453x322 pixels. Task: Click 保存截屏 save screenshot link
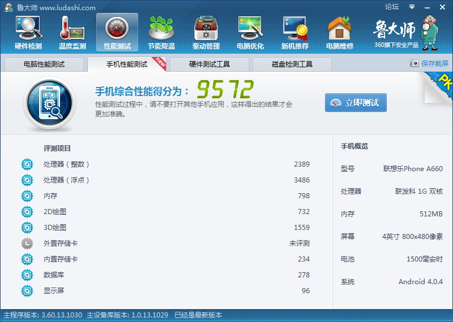tap(435, 63)
